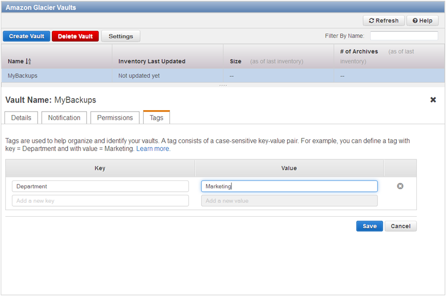Switch to the Permissions tab
Screen dimensions: 446x296
point(114,118)
